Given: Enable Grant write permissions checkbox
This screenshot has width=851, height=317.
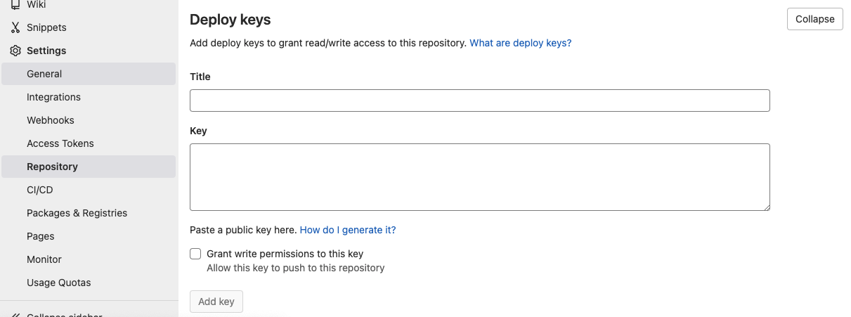Looking at the screenshot, I should point(196,254).
